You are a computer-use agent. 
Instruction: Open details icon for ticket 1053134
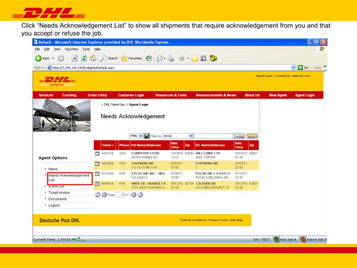[97, 154]
